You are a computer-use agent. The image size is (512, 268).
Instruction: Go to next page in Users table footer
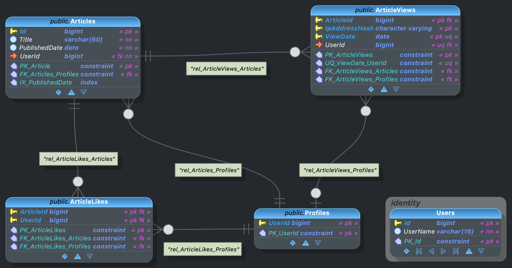[443, 251]
